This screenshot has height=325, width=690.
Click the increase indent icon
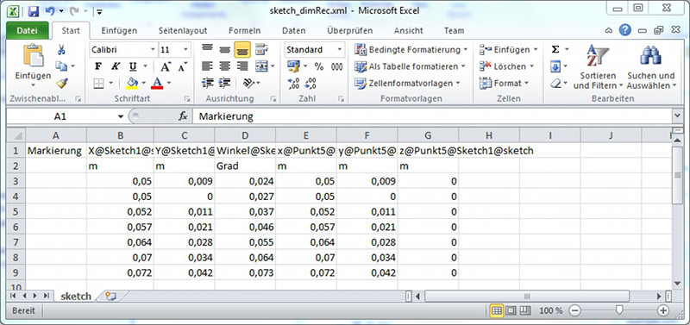coord(225,83)
